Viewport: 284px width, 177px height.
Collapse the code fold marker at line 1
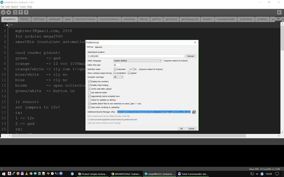click(7, 25)
